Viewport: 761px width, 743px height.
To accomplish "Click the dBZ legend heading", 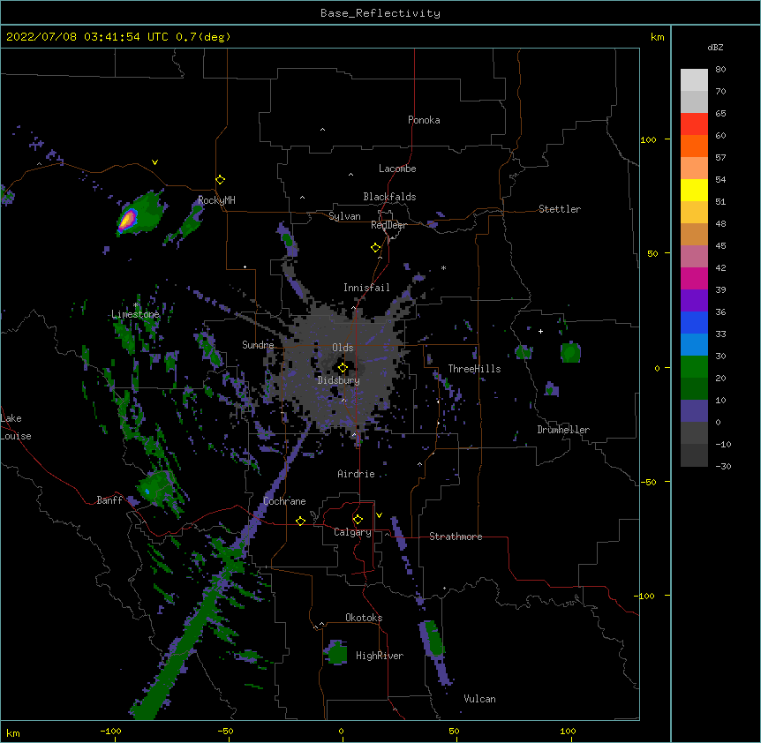I will click(715, 48).
